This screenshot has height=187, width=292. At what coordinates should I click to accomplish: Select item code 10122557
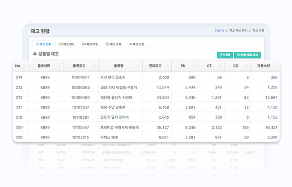(x=80, y=127)
